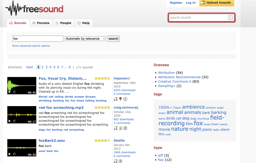Click remix icon under InspectorJ's sound
Screen dimensions: 256x163
coord(116,99)
